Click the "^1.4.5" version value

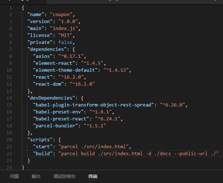point(92,63)
